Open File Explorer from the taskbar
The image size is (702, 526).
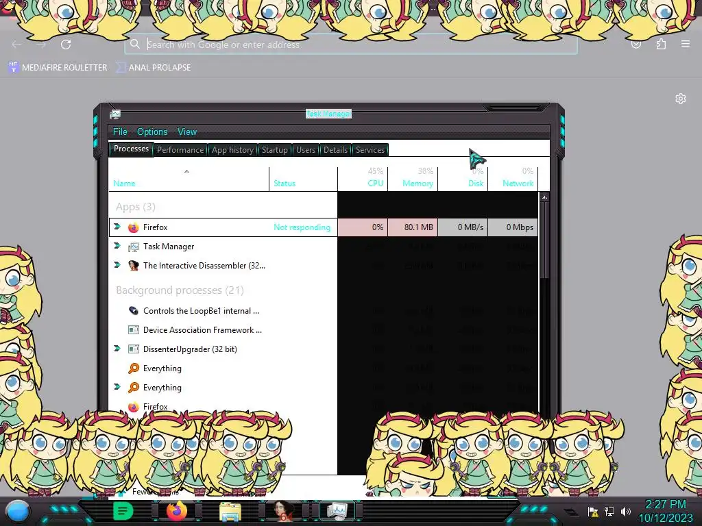click(230, 512)
